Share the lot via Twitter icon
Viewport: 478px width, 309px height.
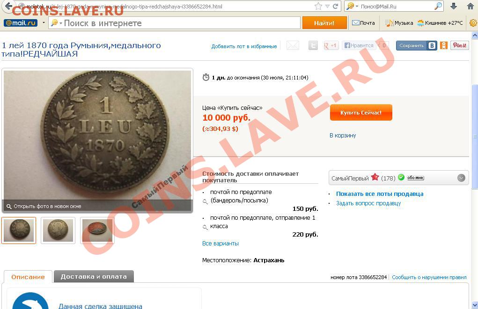point(313,46)
